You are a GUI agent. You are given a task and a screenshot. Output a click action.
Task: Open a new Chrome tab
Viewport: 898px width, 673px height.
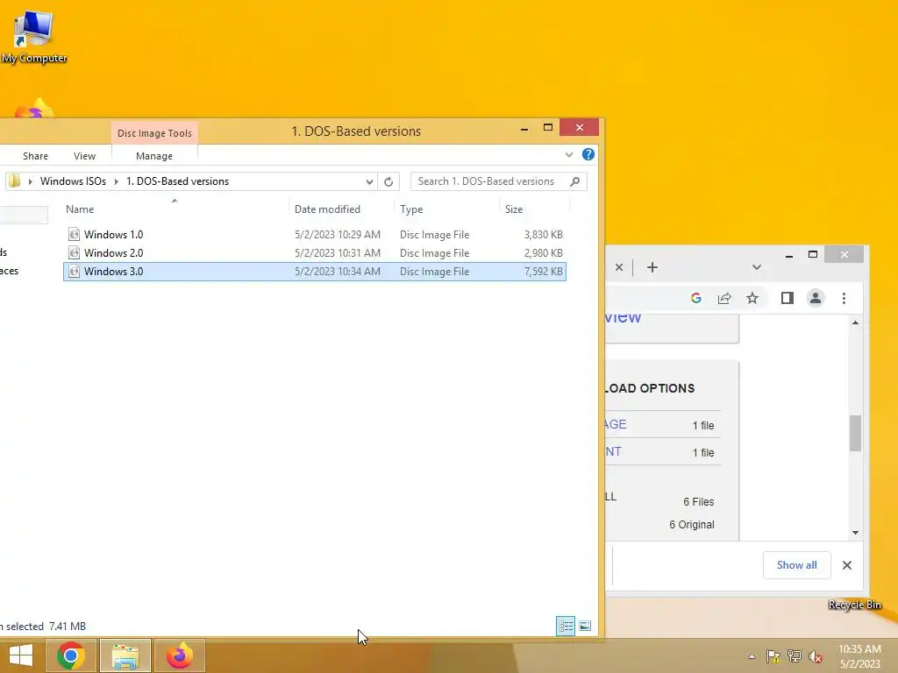tap(652, 267)
